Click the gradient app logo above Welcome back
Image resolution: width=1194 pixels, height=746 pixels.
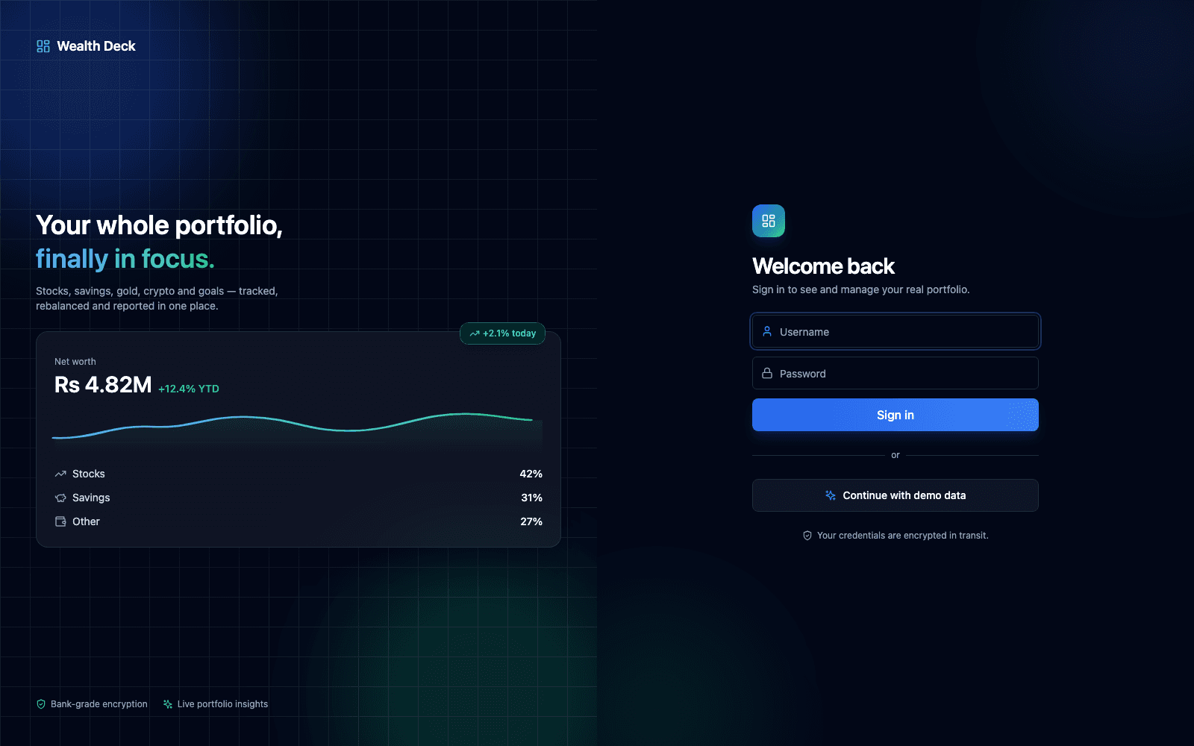(x=769, y=221)
